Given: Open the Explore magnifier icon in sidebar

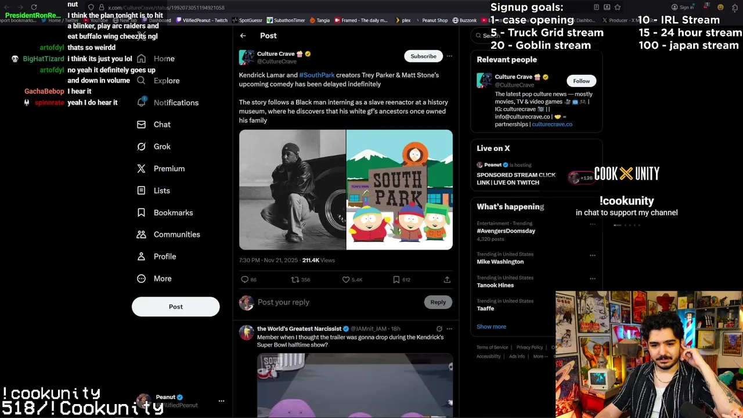Looking at the screenshot, I should pos(141,81).
